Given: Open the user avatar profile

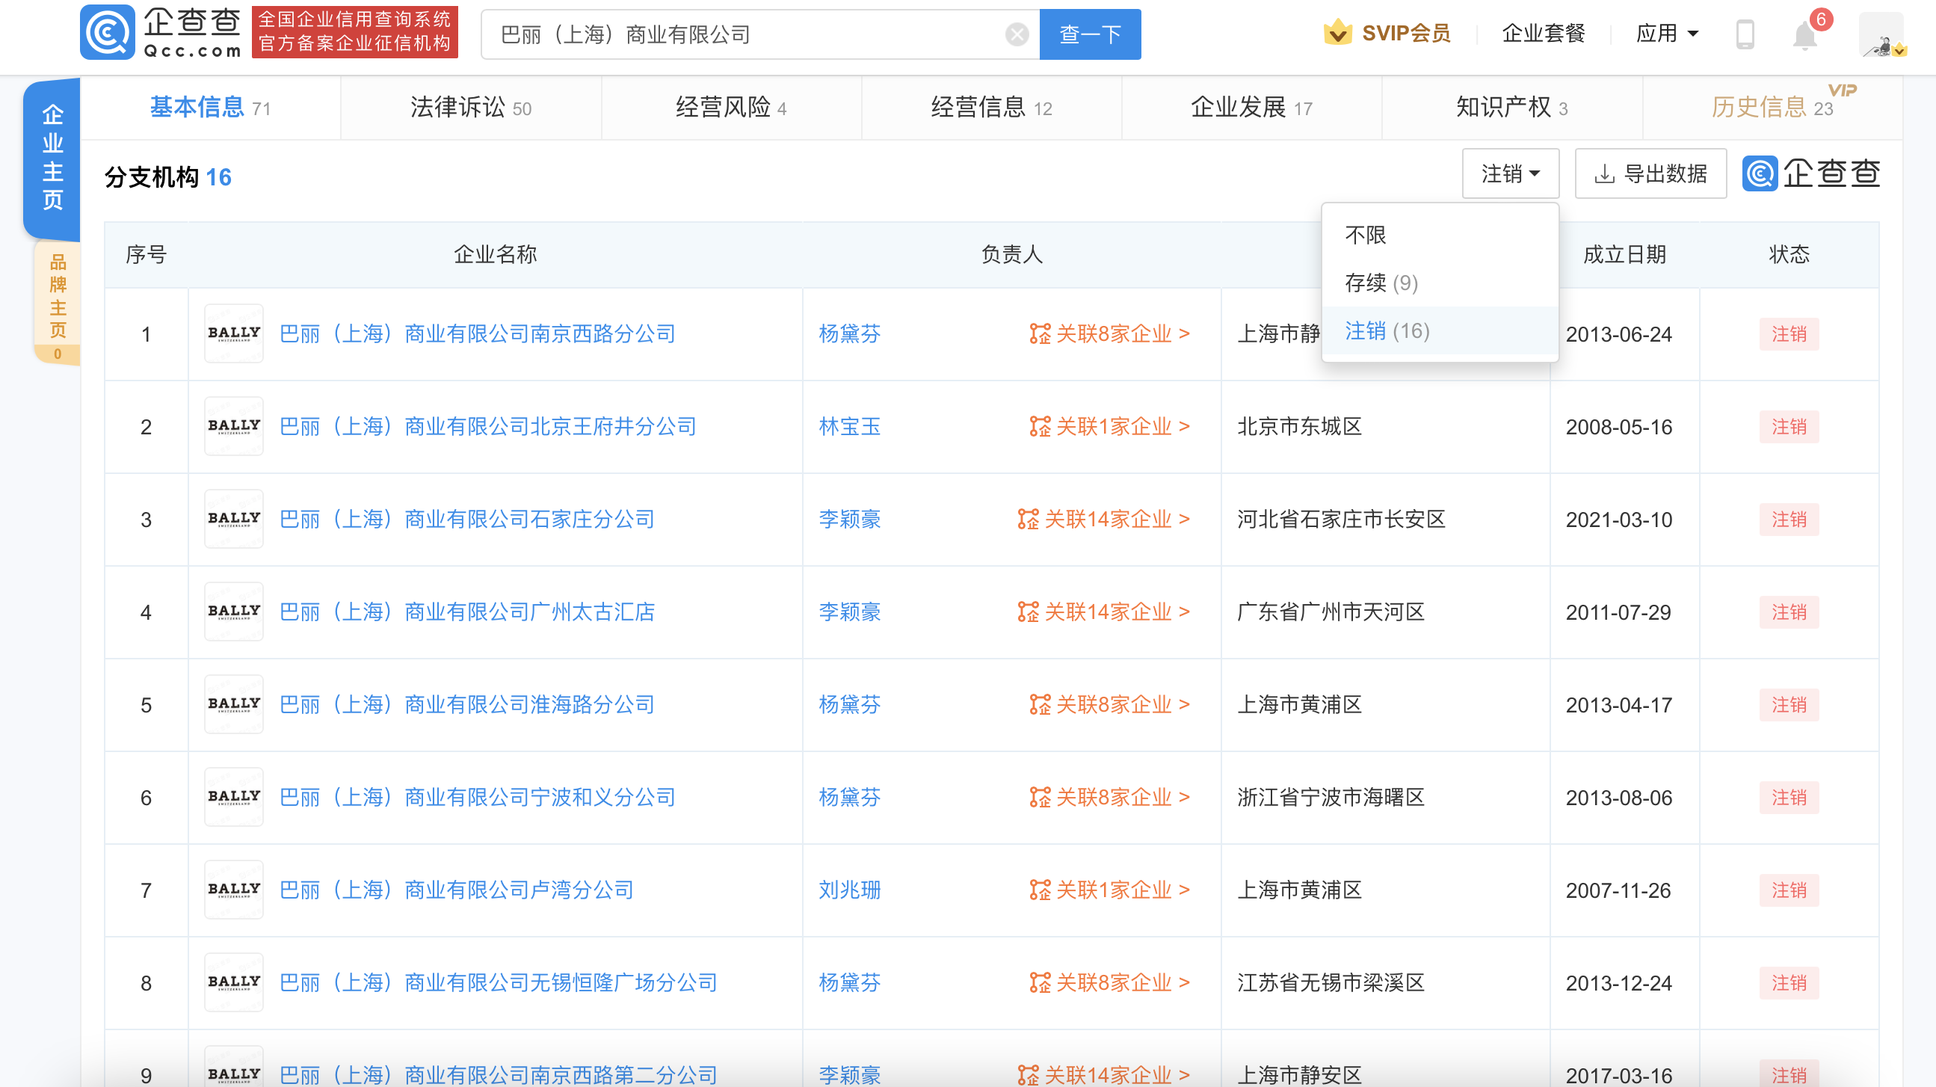Looking at the screenshot, I should 1881,34.
